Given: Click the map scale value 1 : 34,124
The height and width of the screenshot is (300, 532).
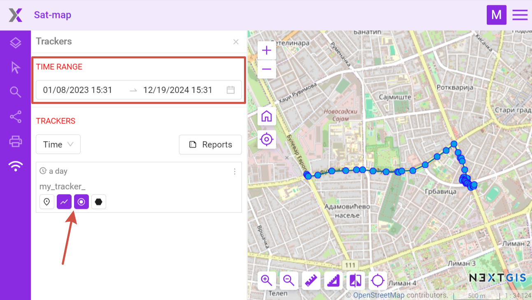Looking at the screenshot, I should [517, 296].
